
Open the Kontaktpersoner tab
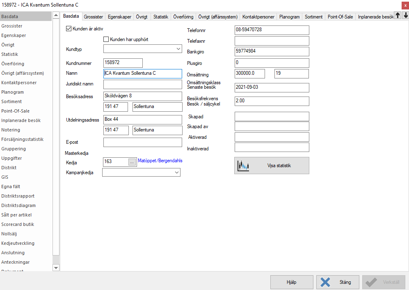[x=258, y=17]
